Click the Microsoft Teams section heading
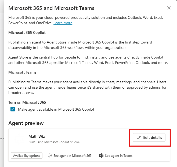Viewport: 177px width, 167px height. (22, 72)
